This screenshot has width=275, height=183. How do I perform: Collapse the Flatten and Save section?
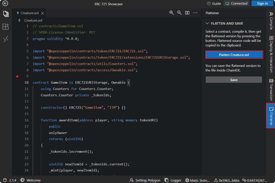pos(207,23)
